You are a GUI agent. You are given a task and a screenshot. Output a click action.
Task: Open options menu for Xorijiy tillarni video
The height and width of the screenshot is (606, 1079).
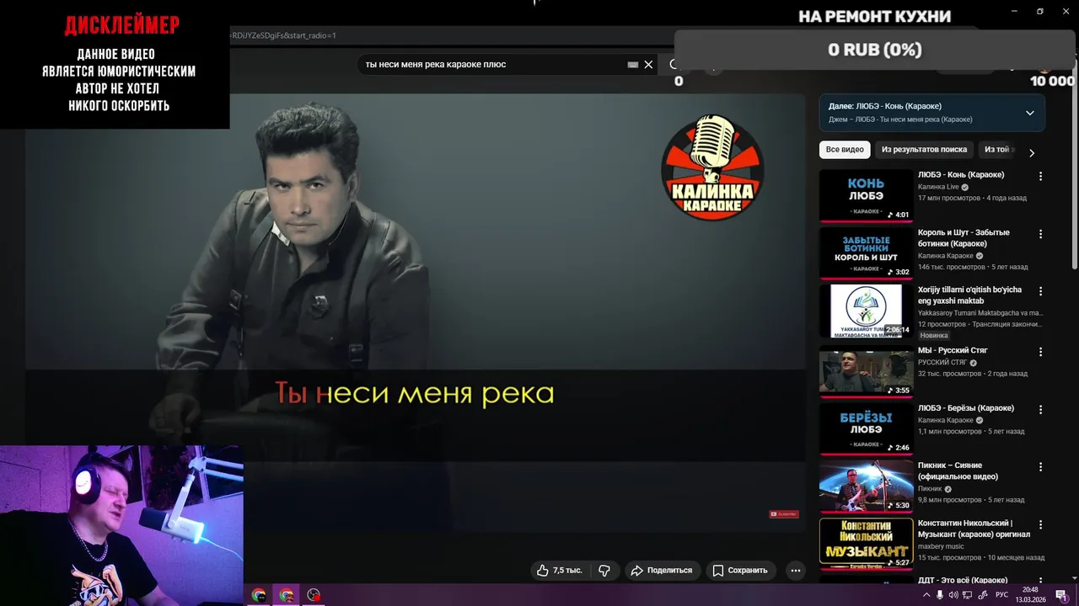1040,291
